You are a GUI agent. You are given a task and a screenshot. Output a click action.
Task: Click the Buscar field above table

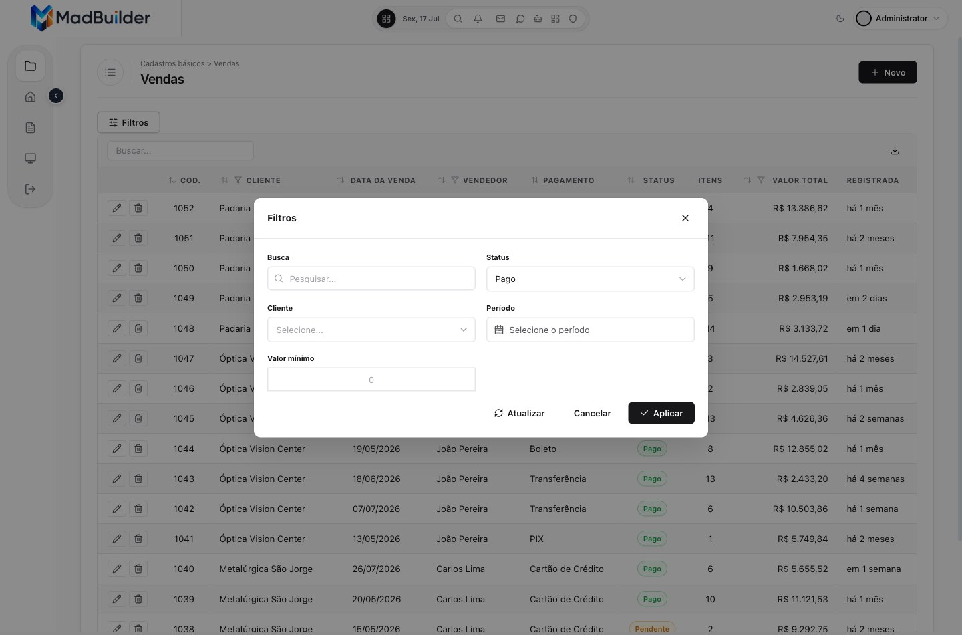click(180, 150)
